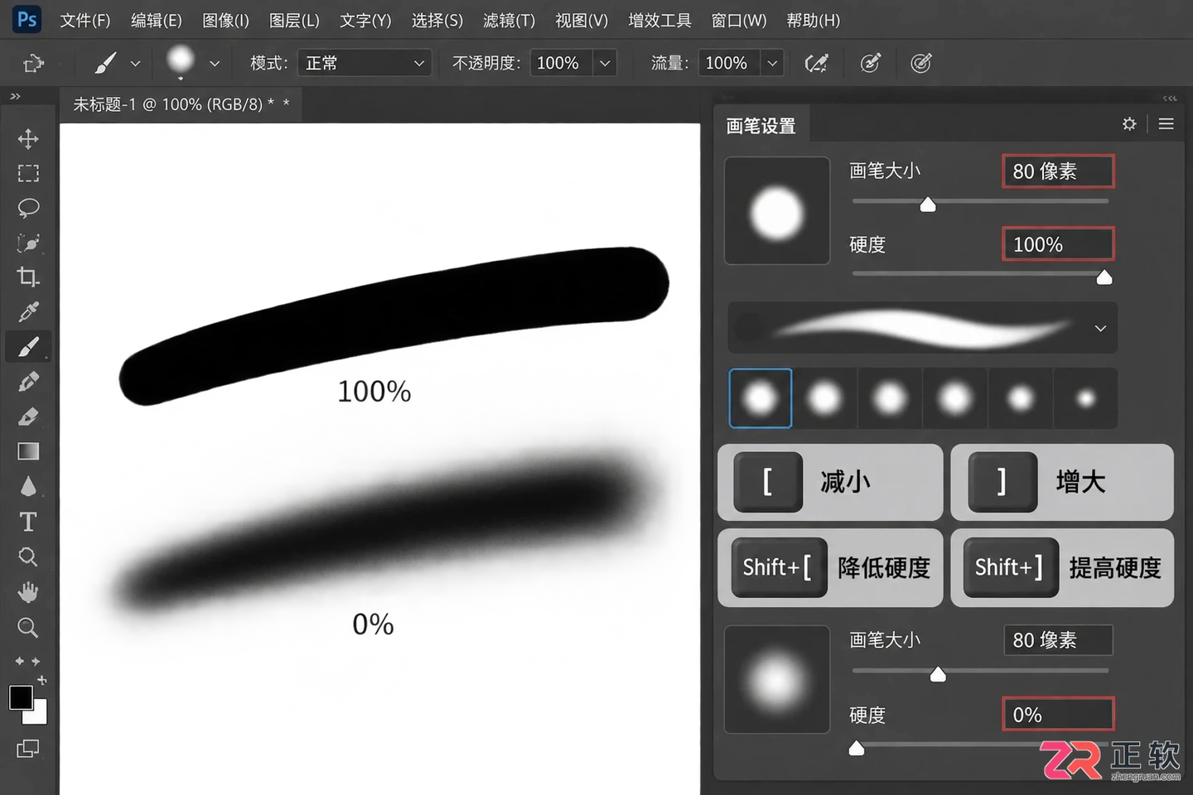Select the Type tool
This screenshot has height=795, width=1193.
coord(28,522)
